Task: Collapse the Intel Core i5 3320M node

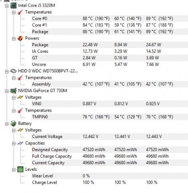Action: coord(7,6)
